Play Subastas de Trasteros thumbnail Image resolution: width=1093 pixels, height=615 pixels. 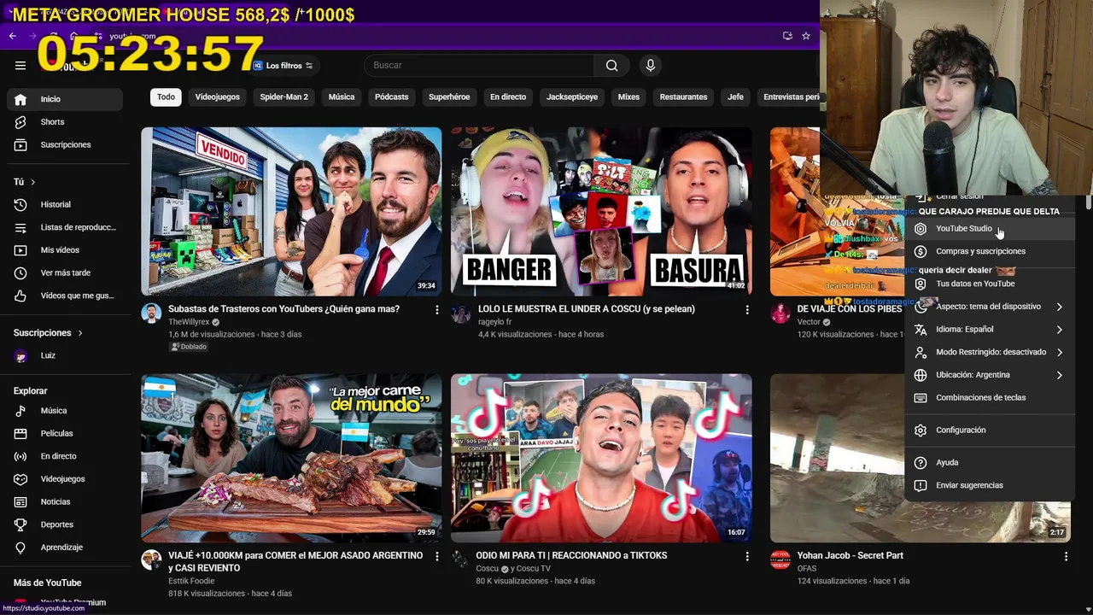[x=291, y=211]
